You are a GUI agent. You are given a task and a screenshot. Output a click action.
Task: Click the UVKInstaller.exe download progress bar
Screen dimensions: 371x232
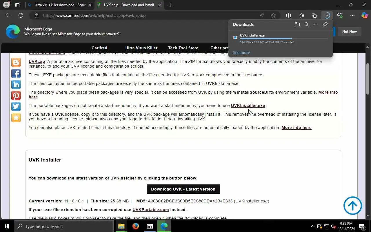[x=284, y=39]
